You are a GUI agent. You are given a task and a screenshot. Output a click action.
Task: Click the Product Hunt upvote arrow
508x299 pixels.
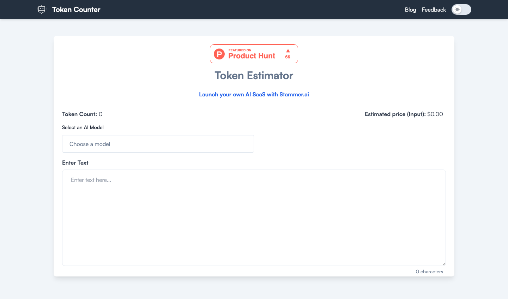pyautogui.click(x=288, y=51)
